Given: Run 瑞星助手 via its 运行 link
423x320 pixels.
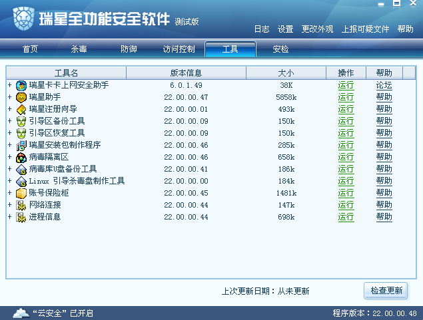Looking at the screenshot, I should pos(346,98).
